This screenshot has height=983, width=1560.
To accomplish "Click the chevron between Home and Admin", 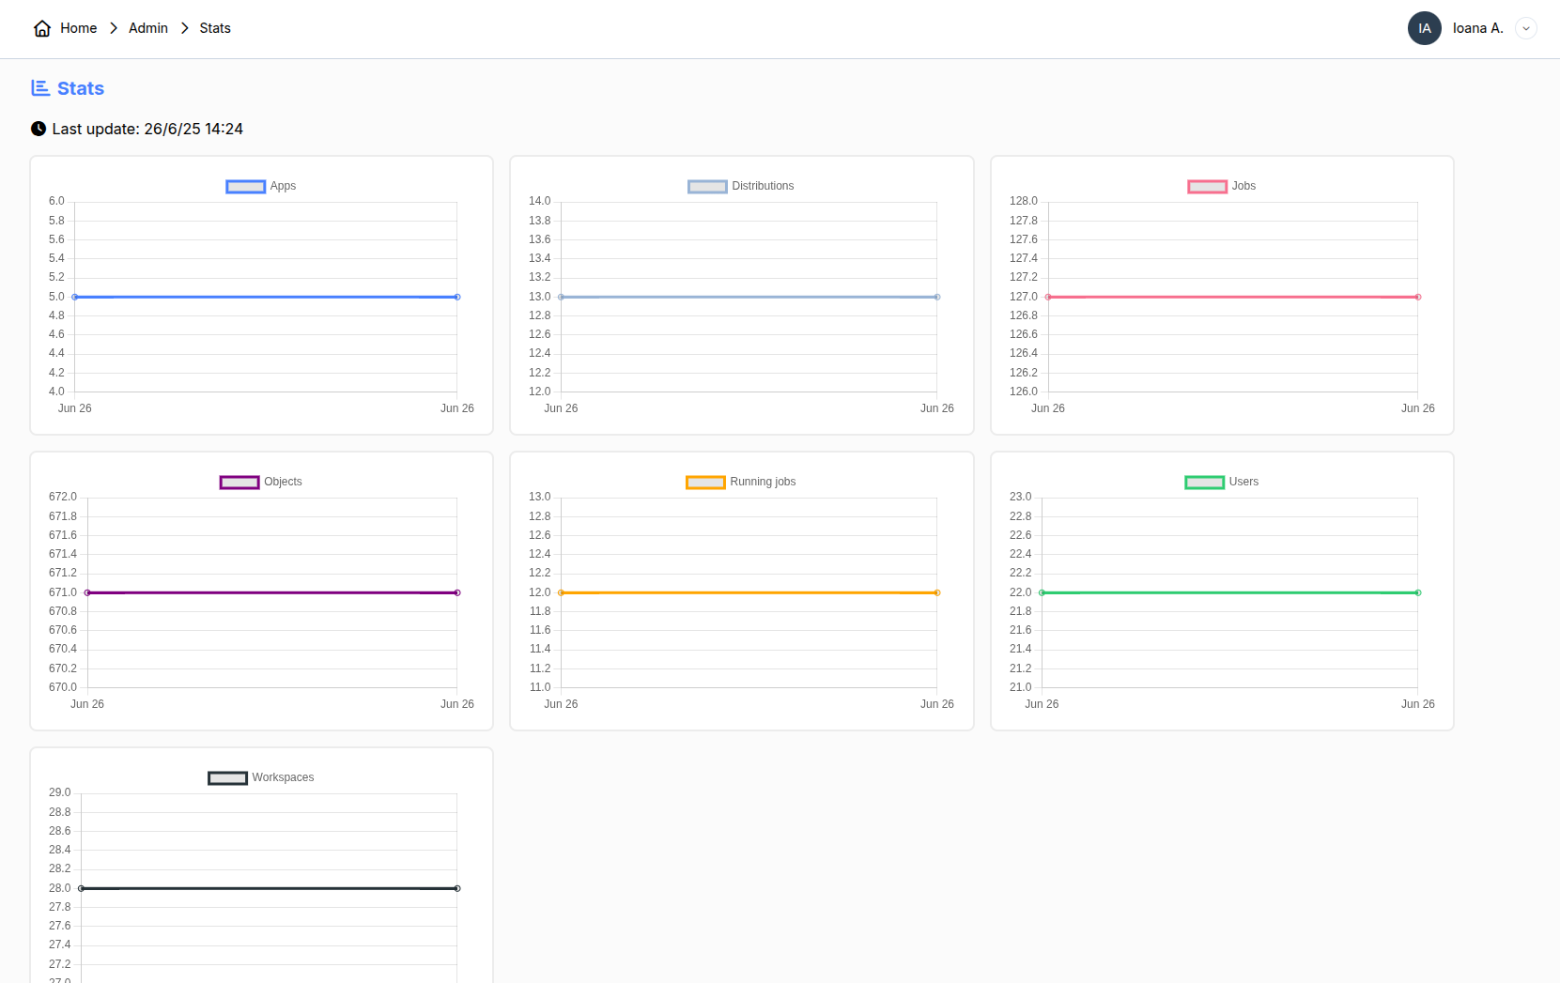I will click(114, 28).
